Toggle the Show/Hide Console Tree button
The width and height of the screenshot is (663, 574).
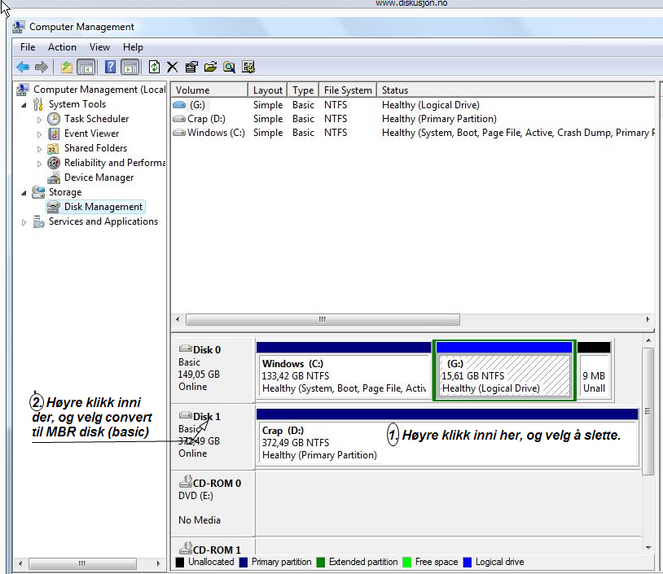point(86,67)
